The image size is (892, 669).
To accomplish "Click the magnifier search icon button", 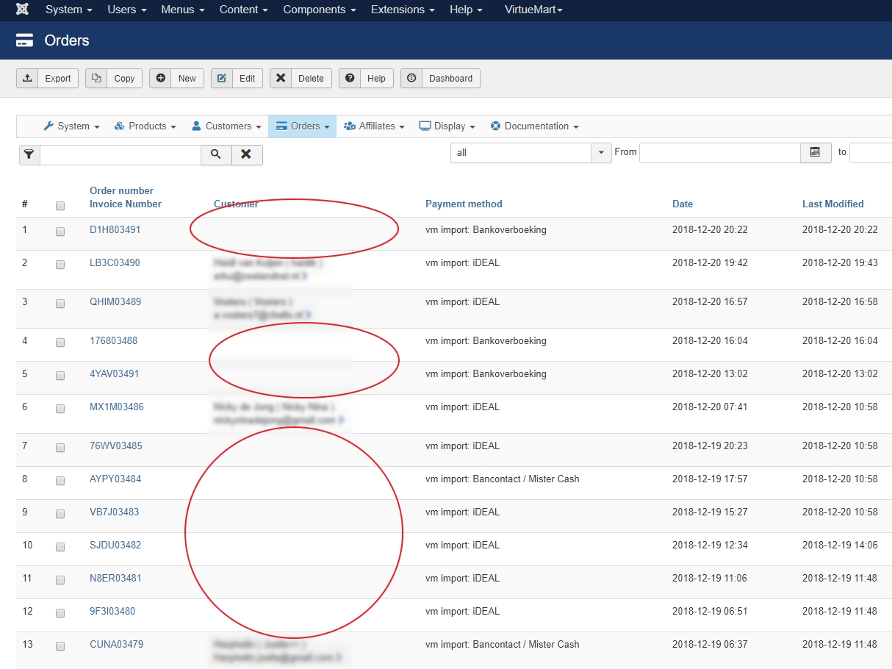I will click(216, 154).
